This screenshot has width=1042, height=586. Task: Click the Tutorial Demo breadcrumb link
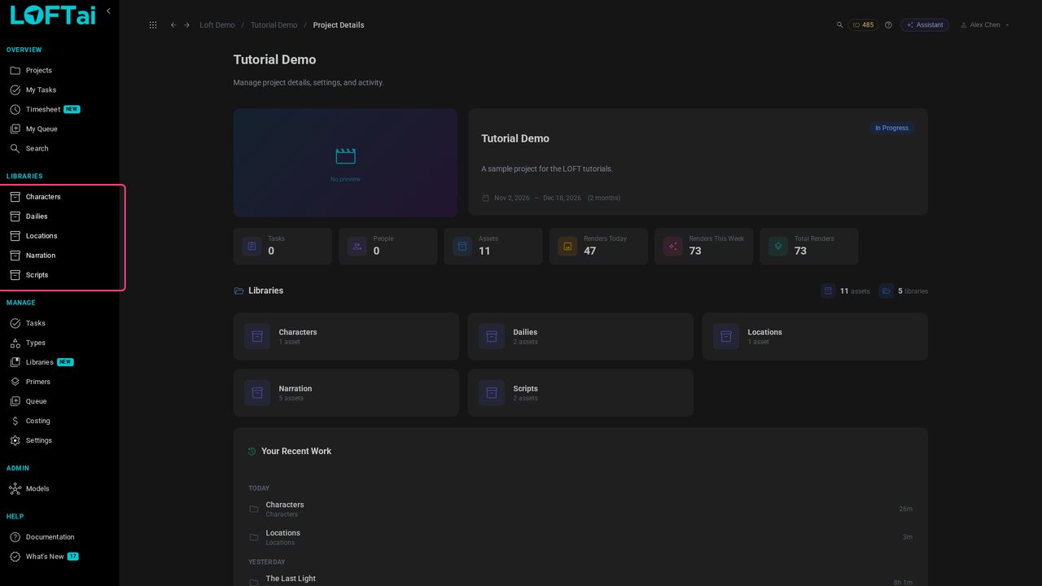point(274,25)
